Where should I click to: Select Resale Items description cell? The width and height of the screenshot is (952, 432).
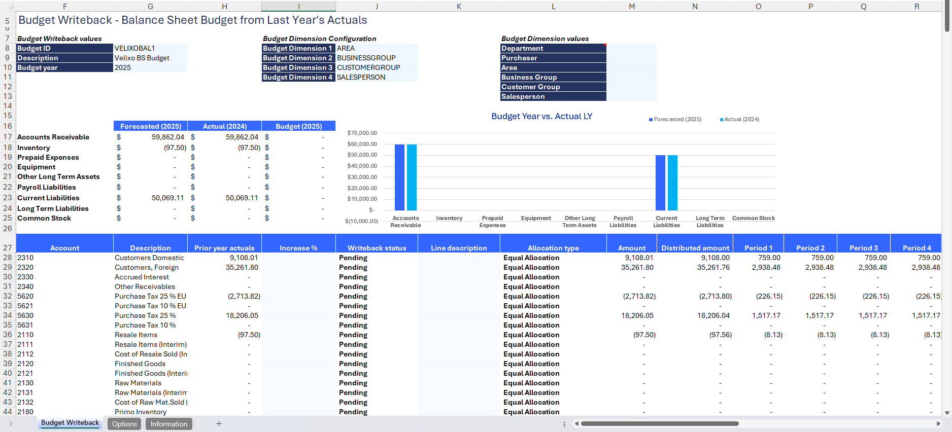tap(150, 335)
